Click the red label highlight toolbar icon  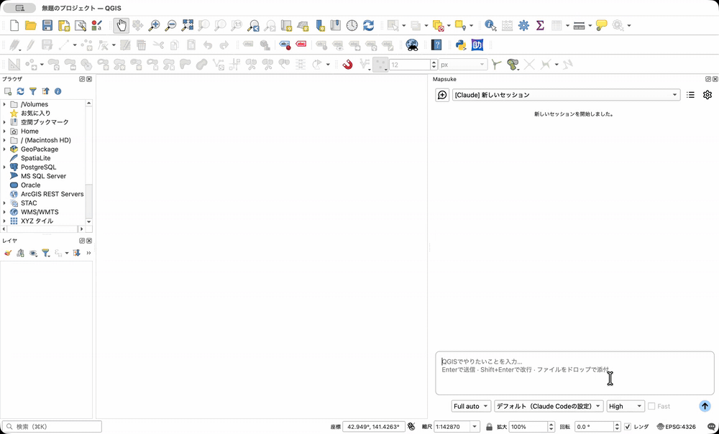301,45
